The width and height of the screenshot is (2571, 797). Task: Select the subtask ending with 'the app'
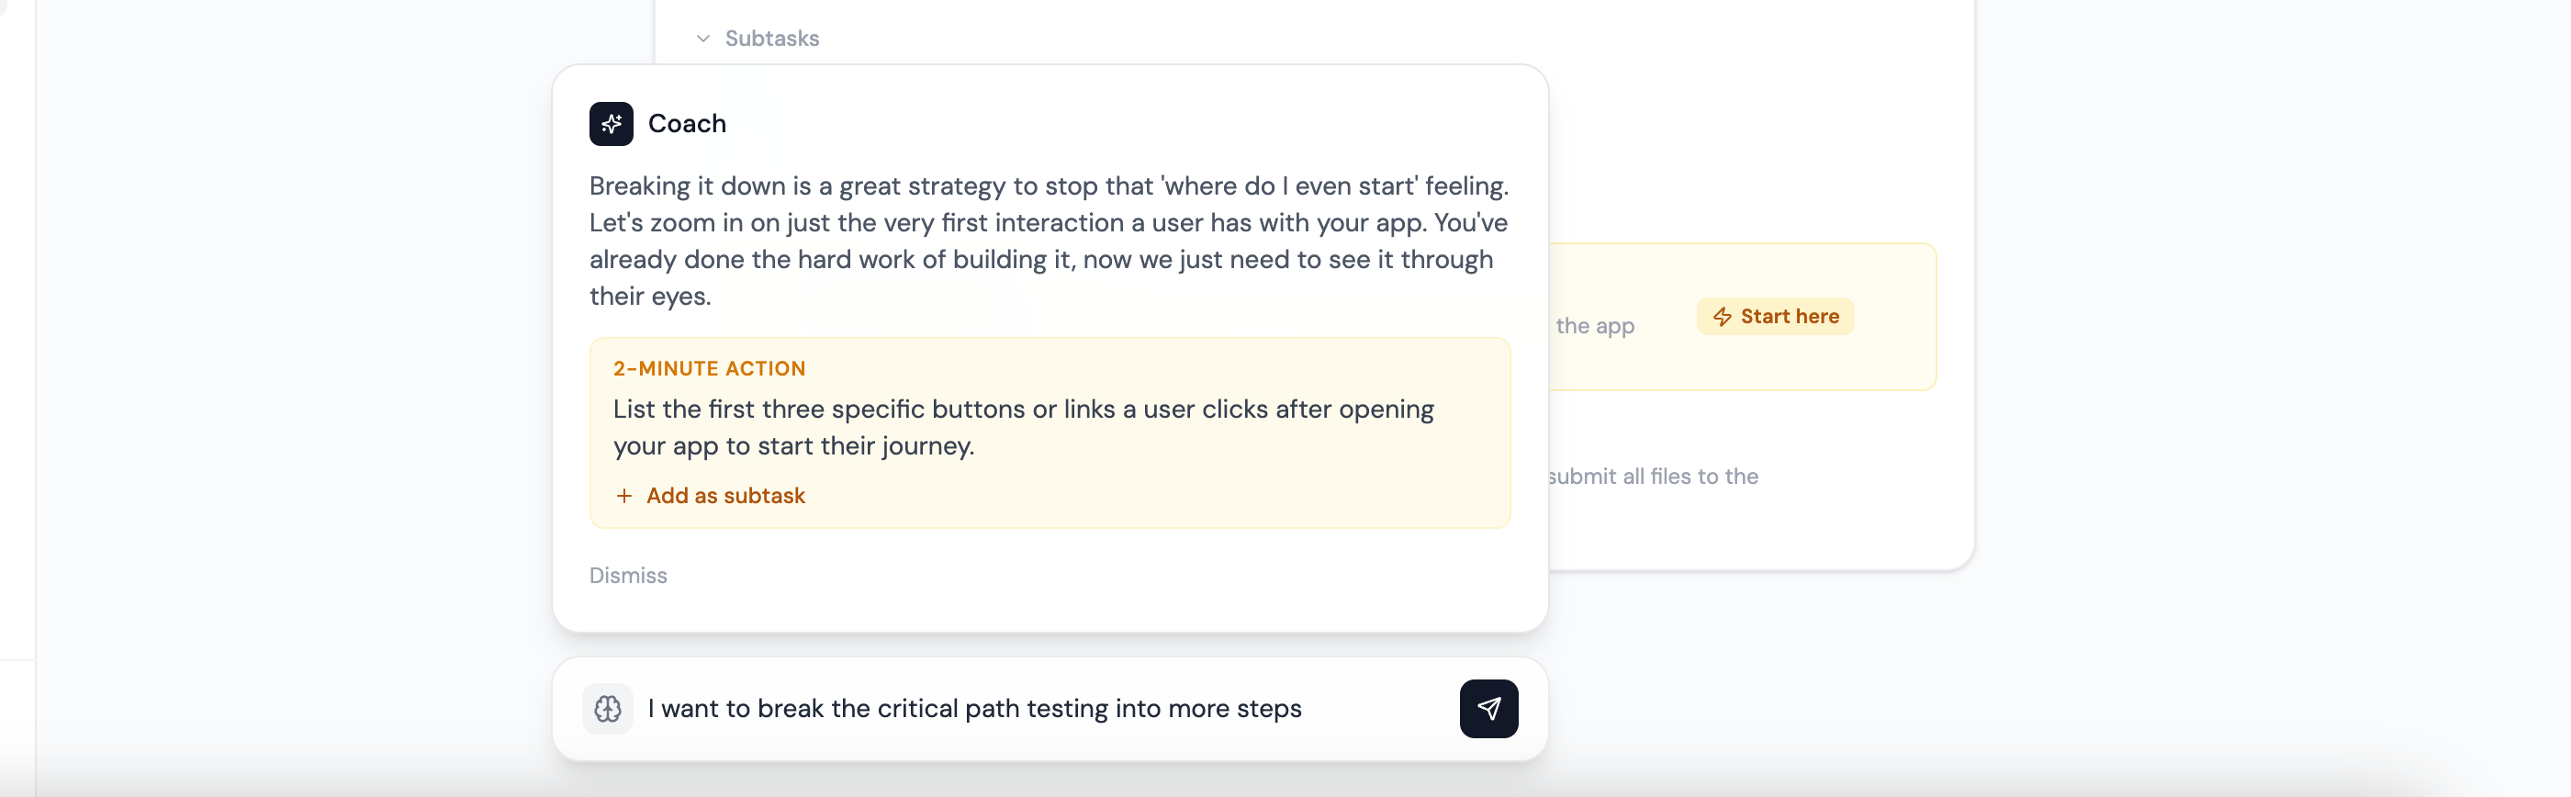1594,326
